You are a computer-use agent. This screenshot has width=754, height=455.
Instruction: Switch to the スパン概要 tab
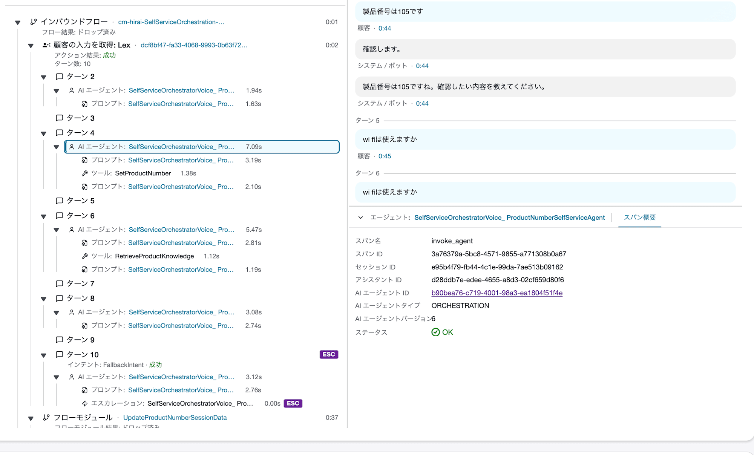click(640, 218)
